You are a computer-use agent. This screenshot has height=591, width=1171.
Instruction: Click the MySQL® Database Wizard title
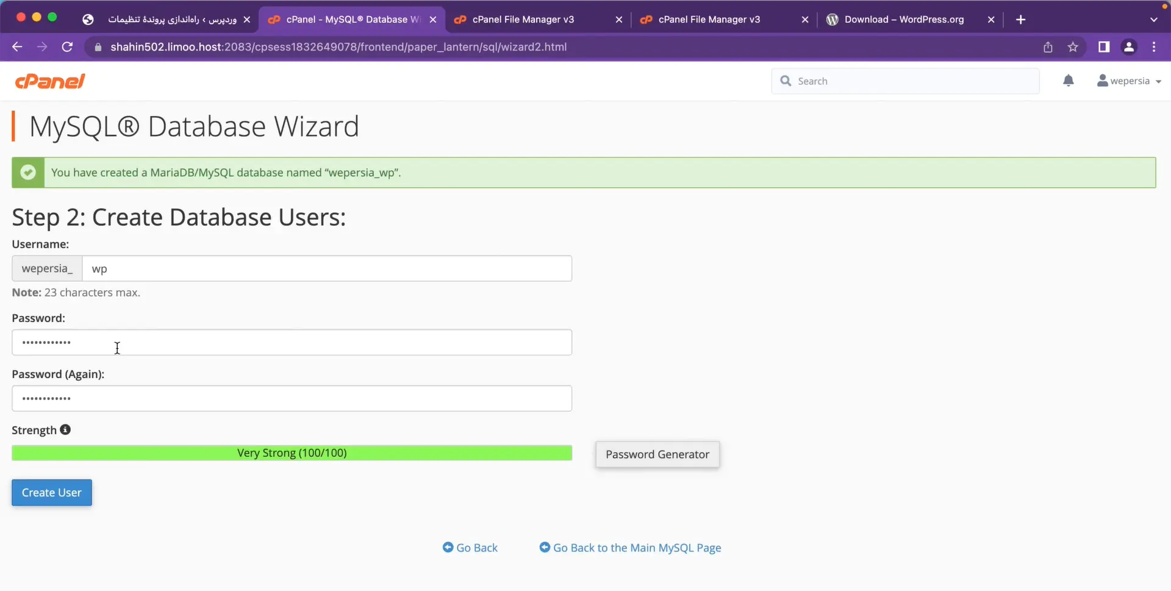pyautogui.click(x=194, y=127)
